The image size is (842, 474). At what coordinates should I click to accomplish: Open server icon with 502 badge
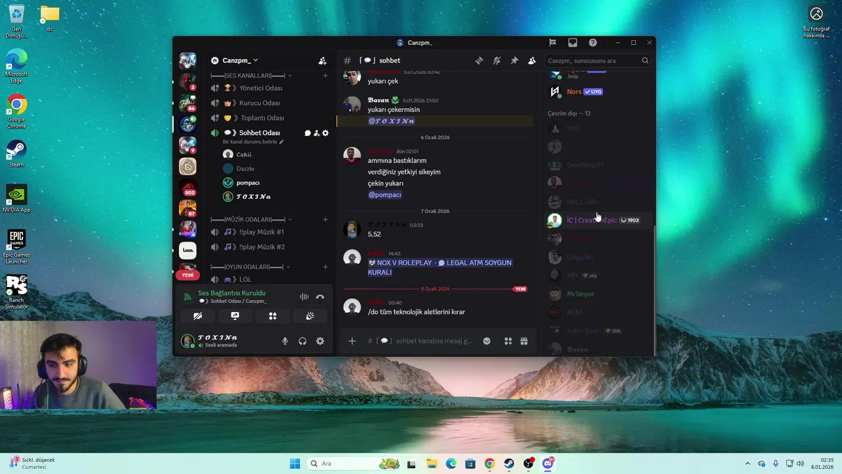pyautogui.click(x=187, y=188)
